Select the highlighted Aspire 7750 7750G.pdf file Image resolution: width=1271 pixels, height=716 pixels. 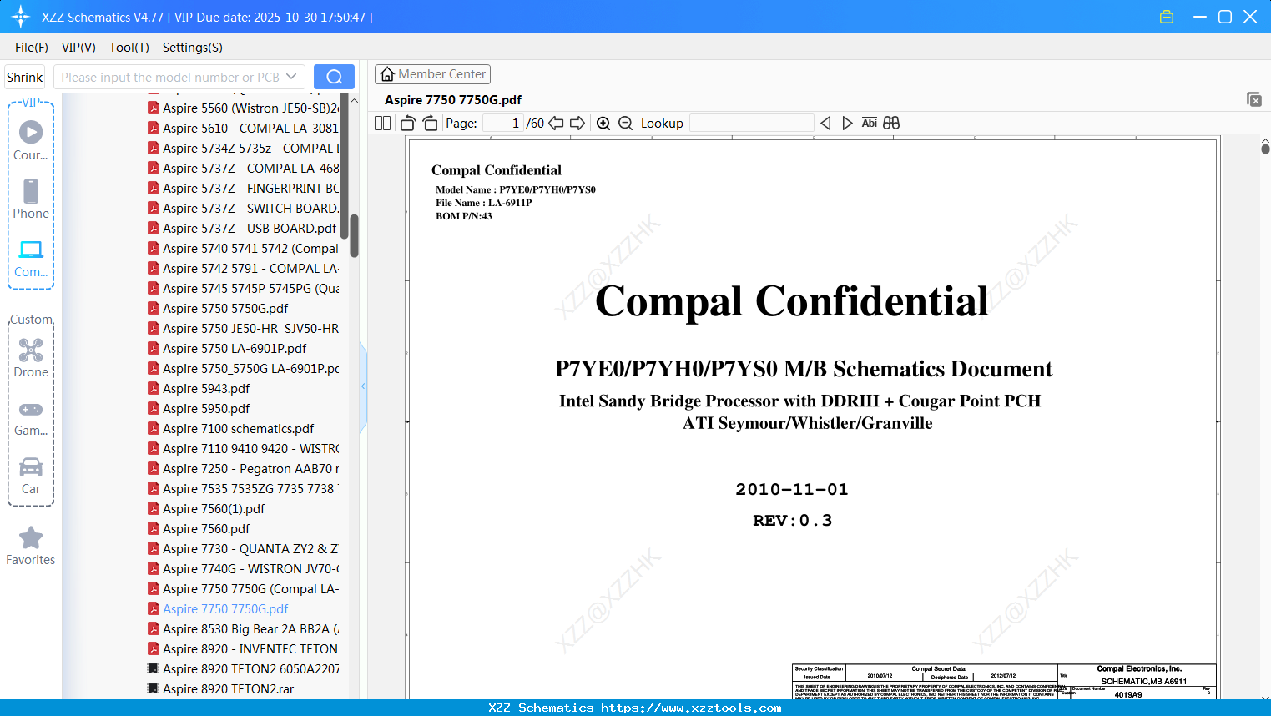(x=218, y=609)
